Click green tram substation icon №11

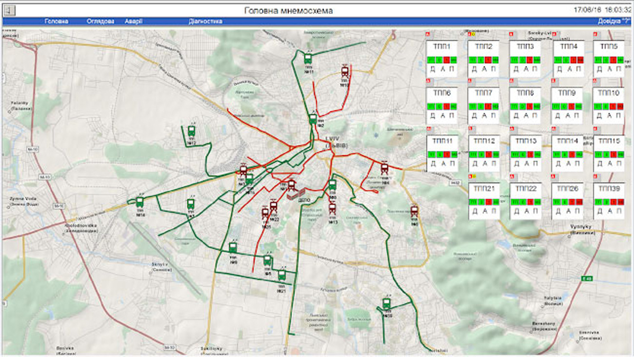click(x=308, y=59)
